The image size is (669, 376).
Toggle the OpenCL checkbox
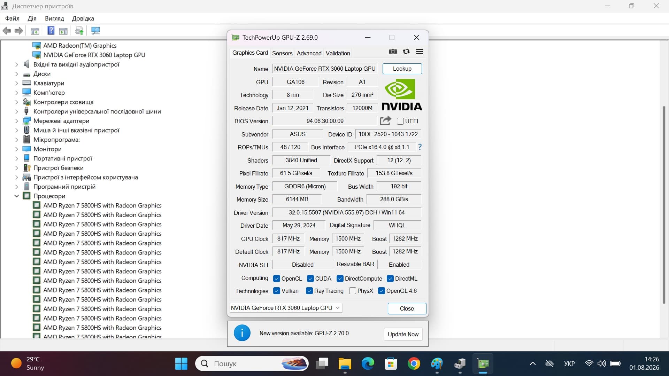click(x=277, y=279)
